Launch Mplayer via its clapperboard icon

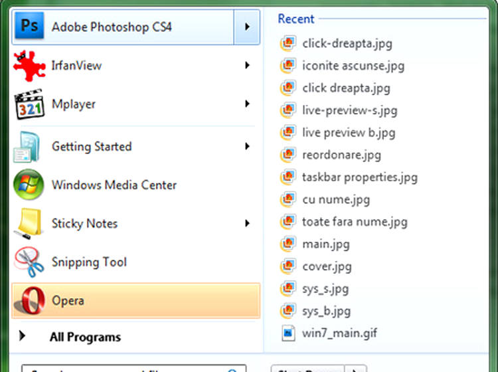click(29, 104)
